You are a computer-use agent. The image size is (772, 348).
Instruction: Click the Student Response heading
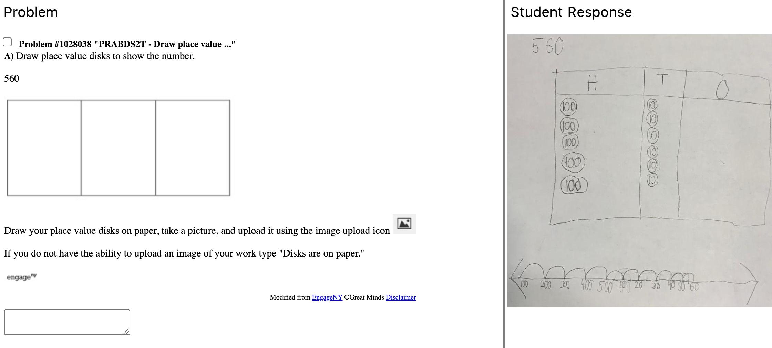(571, 12)
